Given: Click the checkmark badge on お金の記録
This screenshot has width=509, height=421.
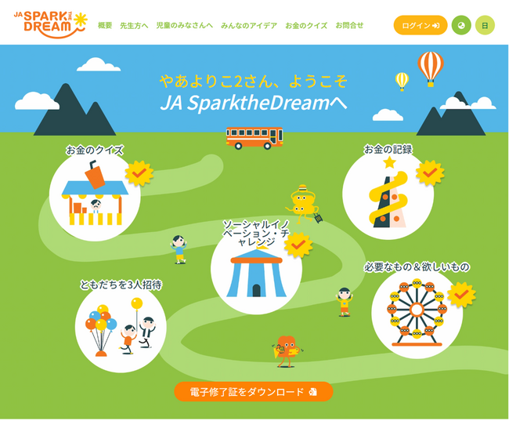Looking at the screenshot, I should pos(430,173).
